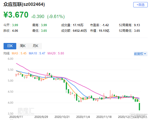Click the 2020/11/4 date axis label
Image resolution: width=149 pixels, height=120 pixels.
[83, 117]
